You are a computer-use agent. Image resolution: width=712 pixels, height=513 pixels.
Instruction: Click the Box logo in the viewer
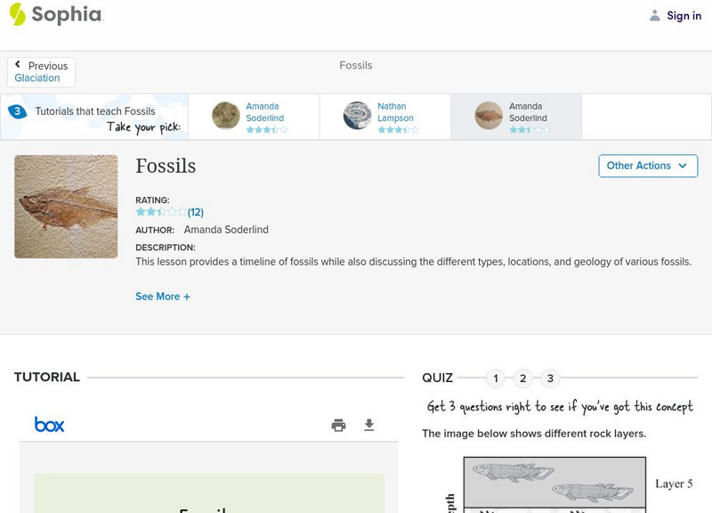50,424
